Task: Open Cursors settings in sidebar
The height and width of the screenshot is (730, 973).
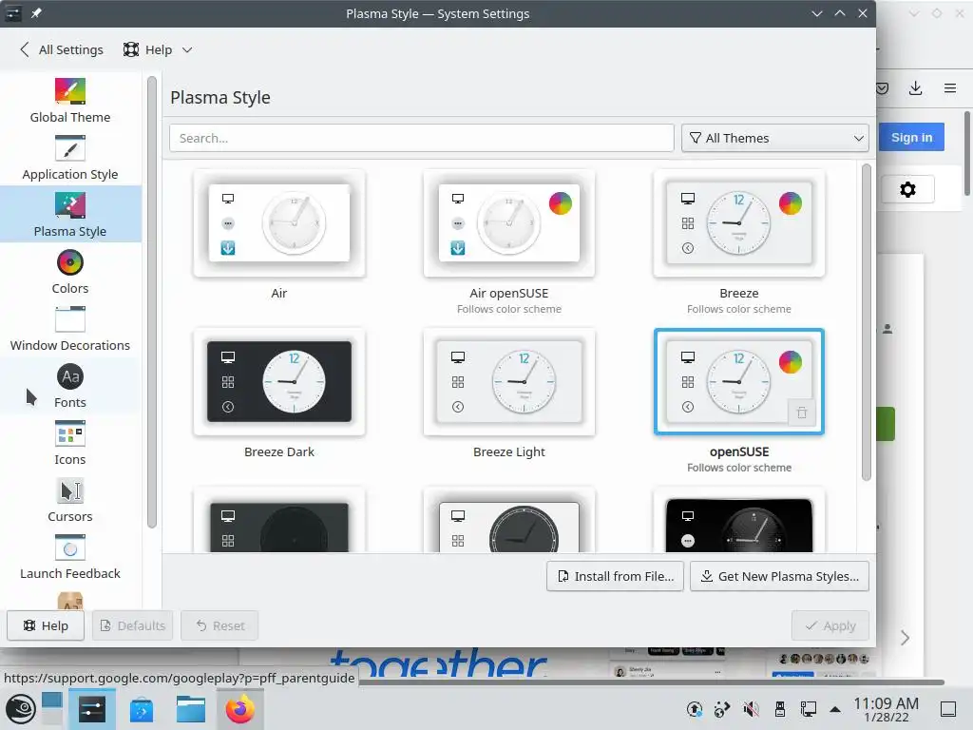Action: point(70,500)
